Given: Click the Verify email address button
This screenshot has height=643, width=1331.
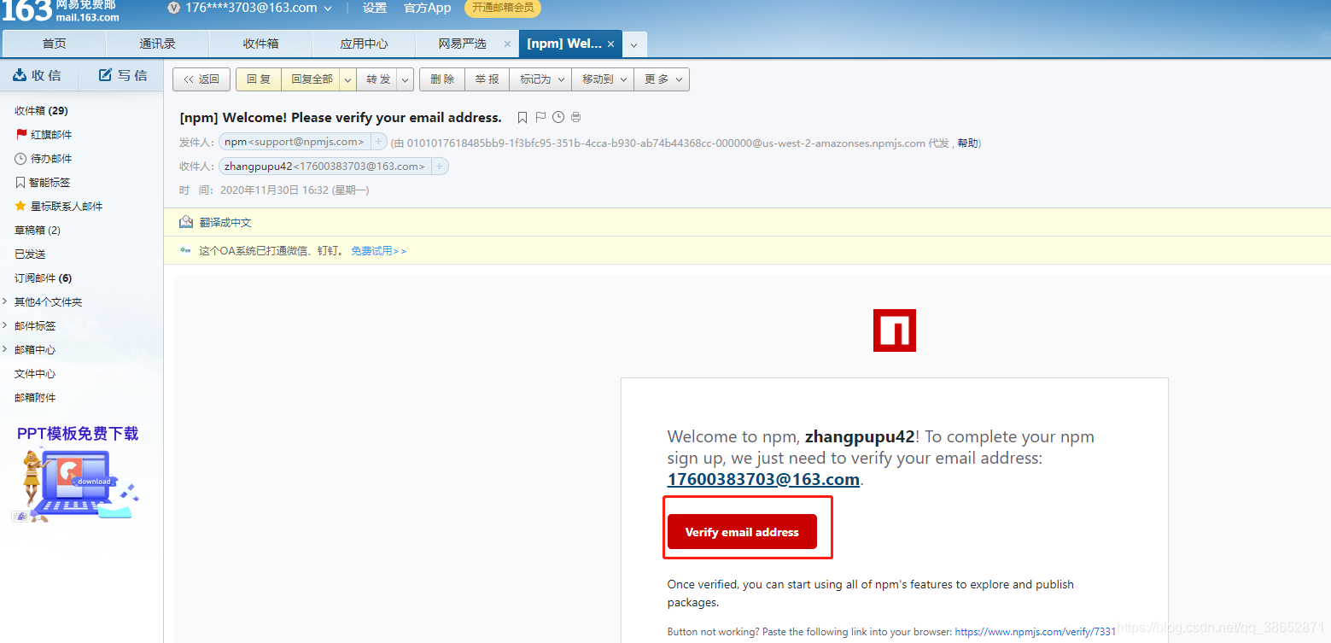Looking at the screenshot, I should click(x=742, y=532).
